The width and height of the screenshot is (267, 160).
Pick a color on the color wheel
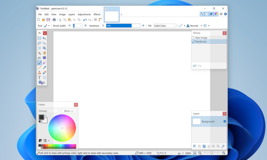point(62,128)
